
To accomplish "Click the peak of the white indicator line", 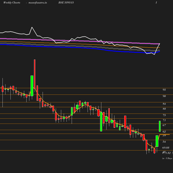I will point(32,27).
